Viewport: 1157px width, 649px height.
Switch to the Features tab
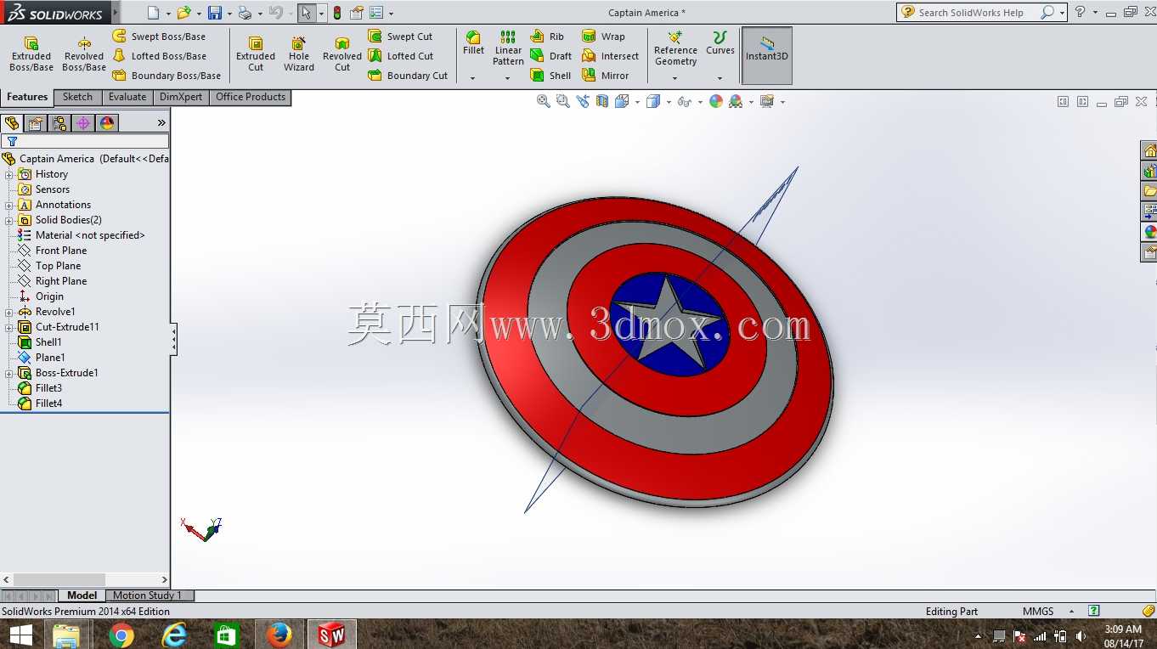tap(27, 98)
